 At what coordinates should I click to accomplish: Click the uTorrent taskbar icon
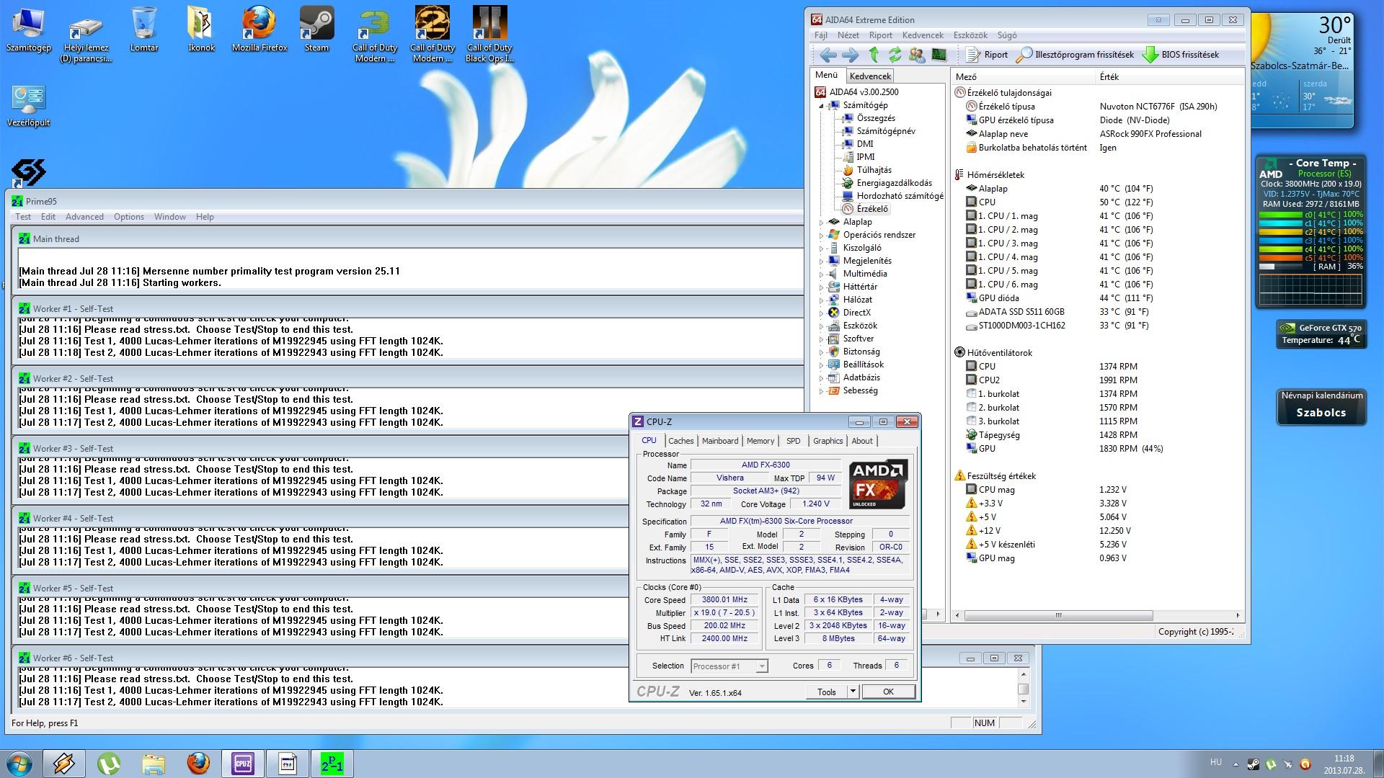click(x=109, y=764)
